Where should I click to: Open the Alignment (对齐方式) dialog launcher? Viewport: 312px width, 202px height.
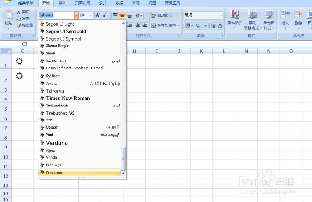pos(179,35)
